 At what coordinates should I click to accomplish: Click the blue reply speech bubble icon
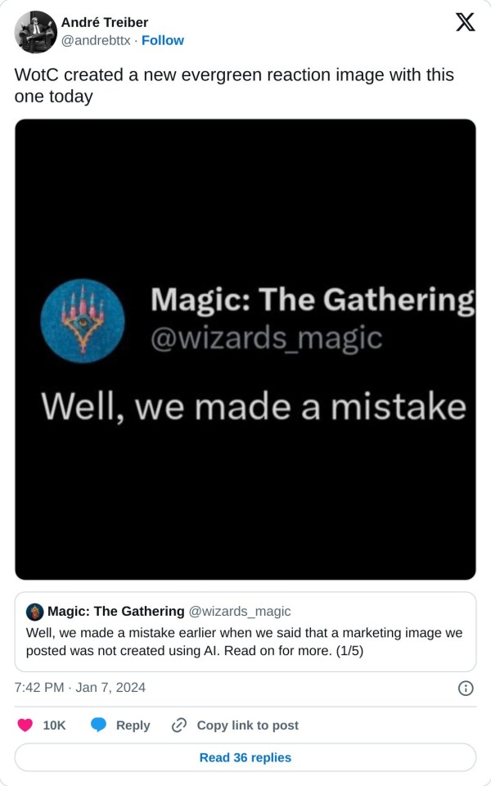point(98,725)
